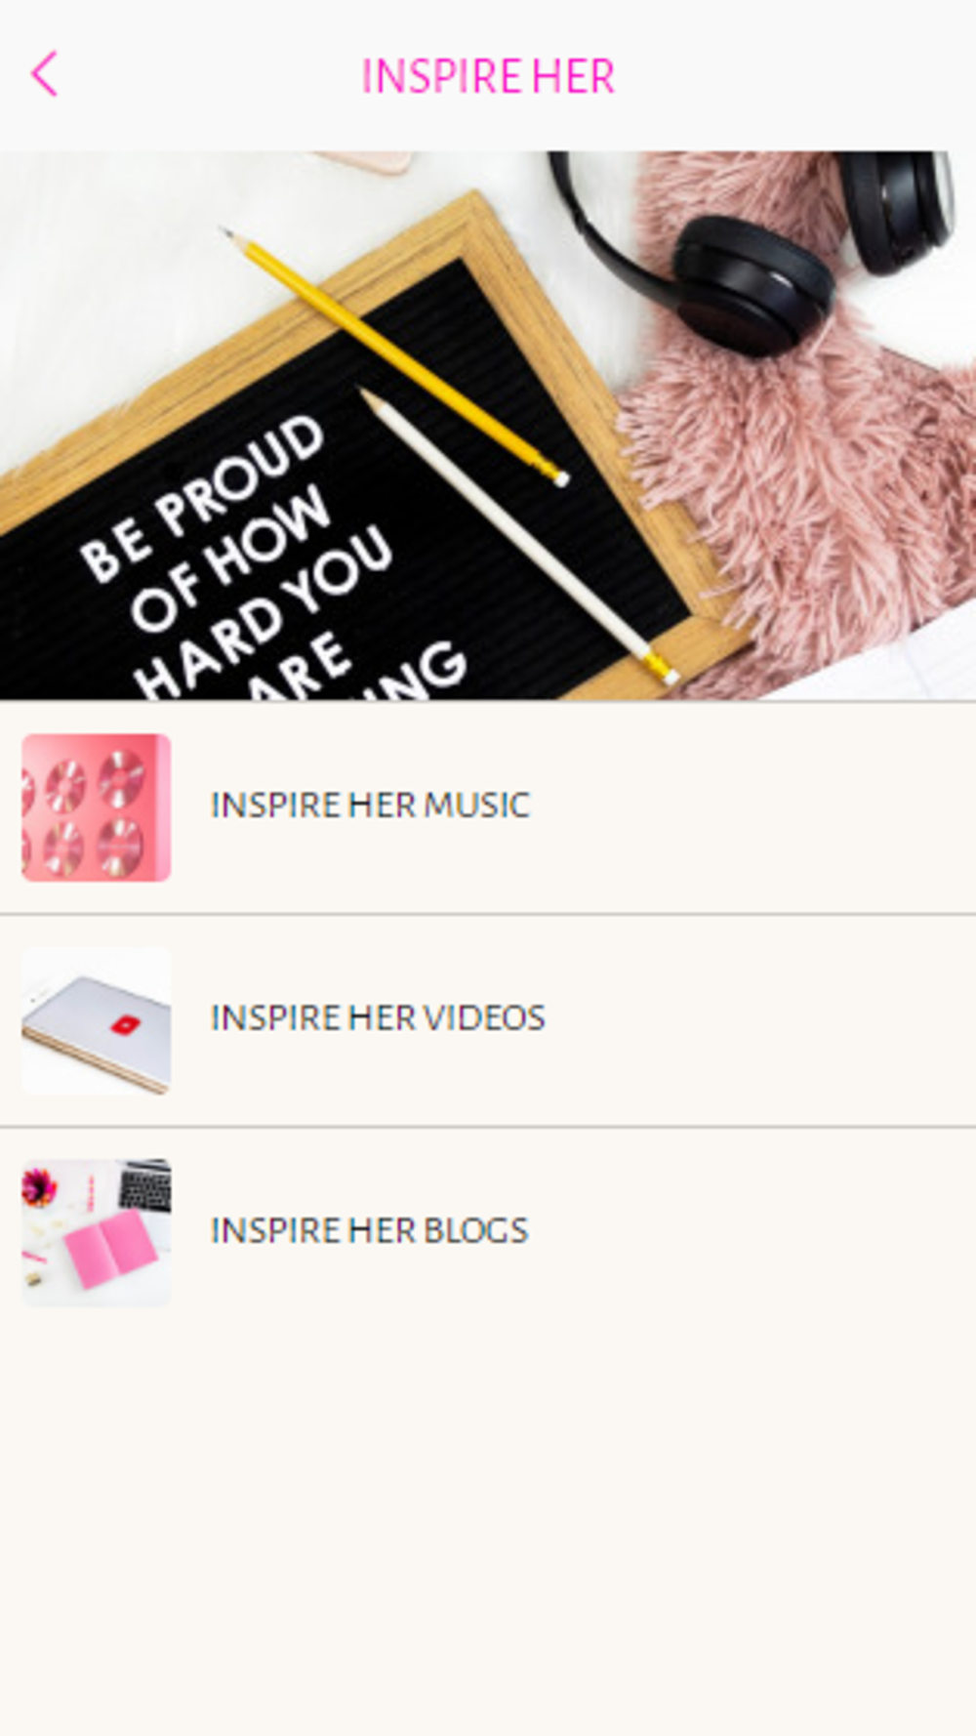This screenshot has height=1736, width=976.
Task: Tap the INSPIRE HER header title
Action: (488, 76)
